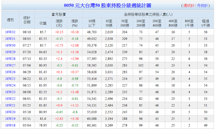Select the value 217 in 18W30 row
This screenshot has width=215, height=129.
click(x=125, y=45)
